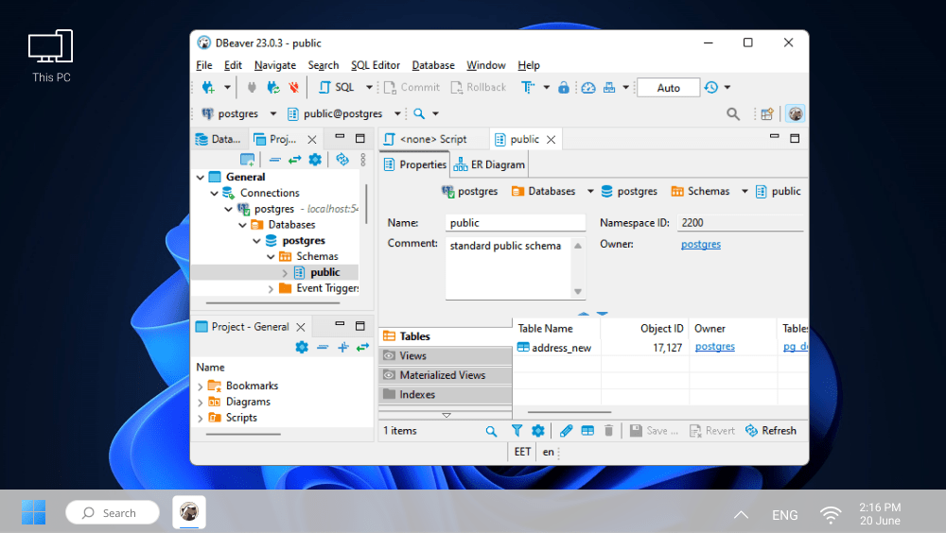Viewport: 946px width, 533px height.
Task: Click the transaction mode T icon
Action: pyautogui.click(x=528, y=88)
